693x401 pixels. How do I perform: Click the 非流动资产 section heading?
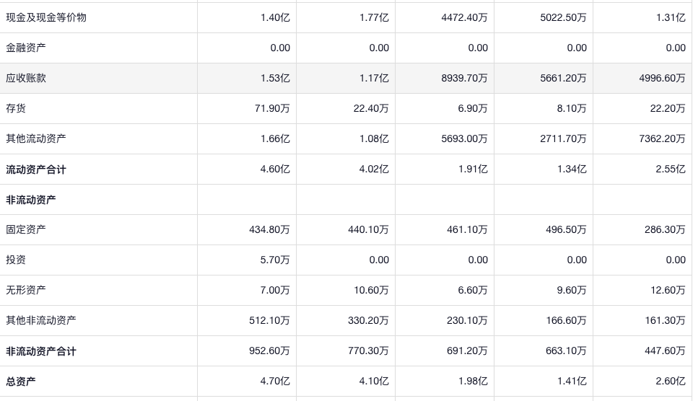pos(31,200)
